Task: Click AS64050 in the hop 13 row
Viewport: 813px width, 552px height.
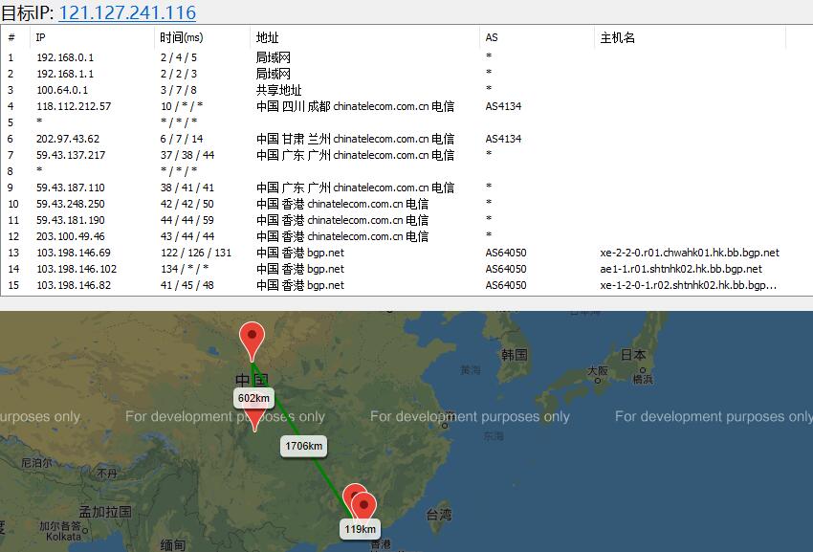Action: tap(506, 253)
